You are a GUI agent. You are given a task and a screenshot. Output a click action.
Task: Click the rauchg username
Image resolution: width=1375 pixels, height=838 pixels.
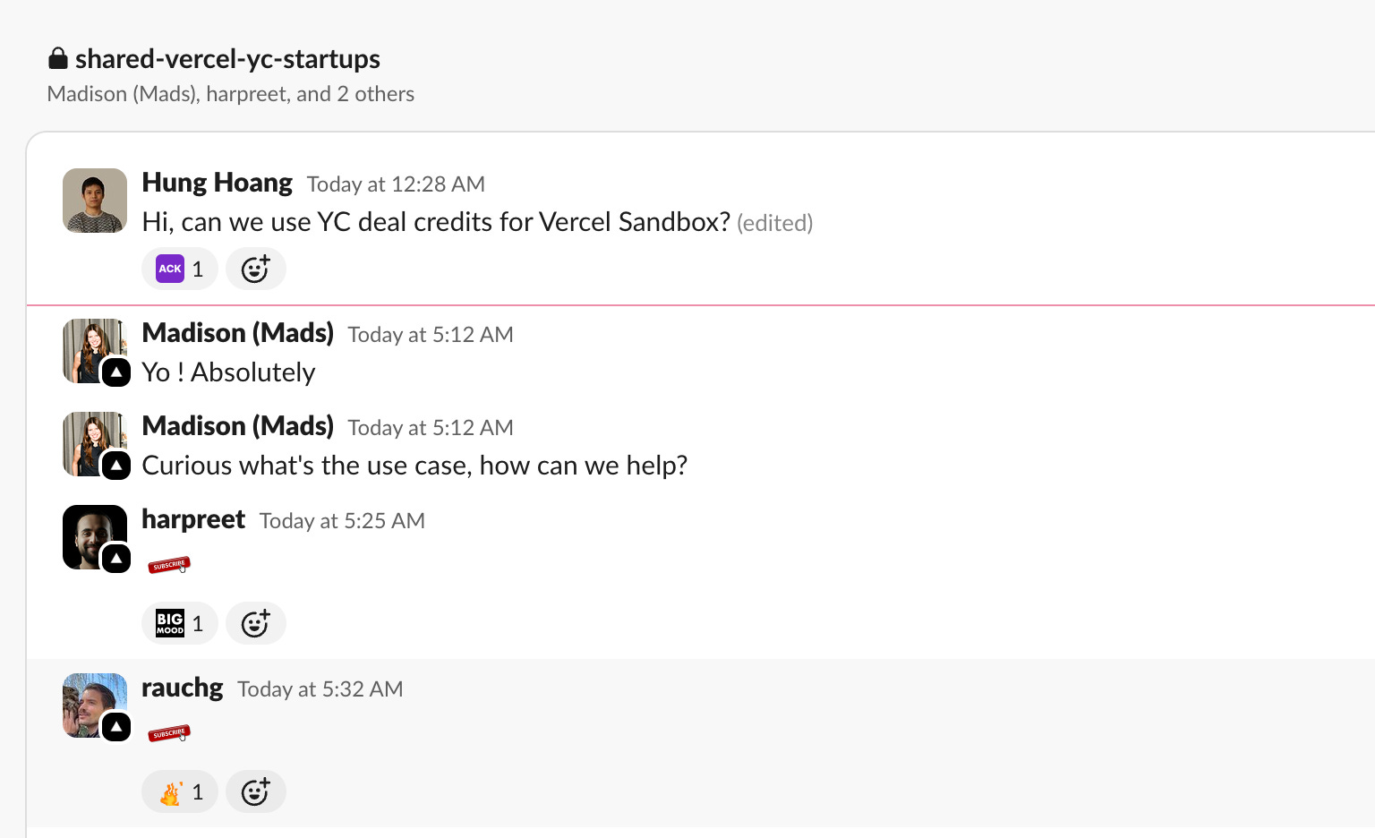[x=183, y=688]
